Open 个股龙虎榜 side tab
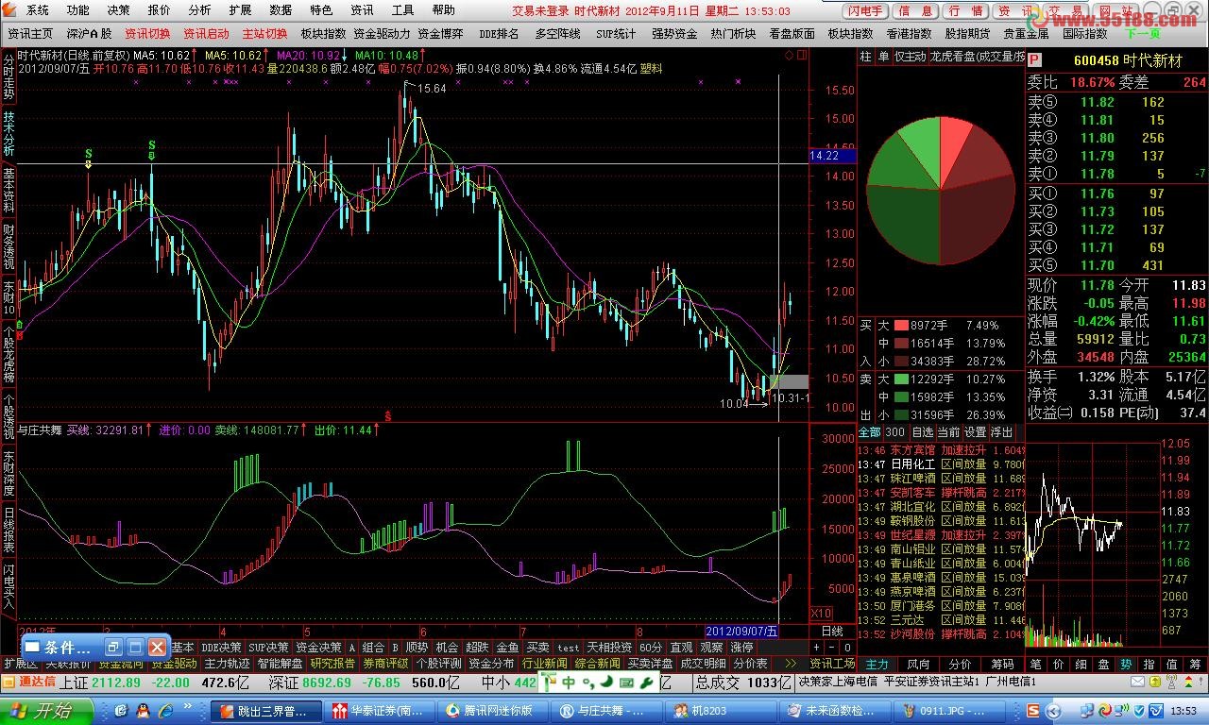This screenshot has width=1209, height=725. click(9, 354)
